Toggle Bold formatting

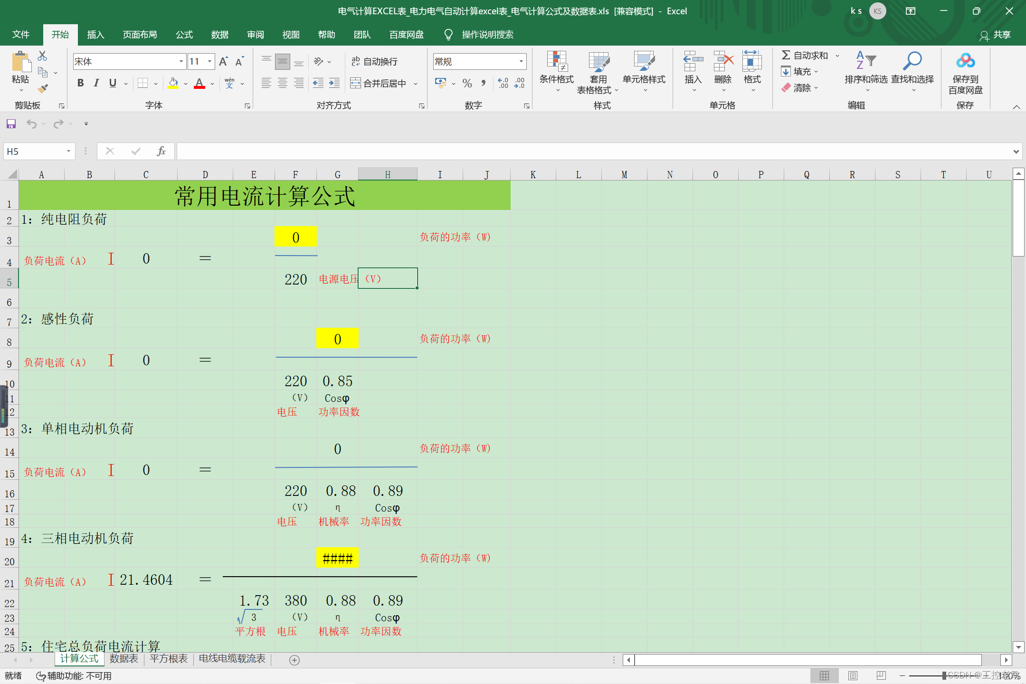[80, 83]
